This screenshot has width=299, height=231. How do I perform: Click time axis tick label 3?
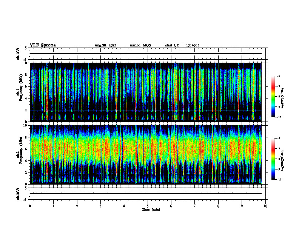100,206
